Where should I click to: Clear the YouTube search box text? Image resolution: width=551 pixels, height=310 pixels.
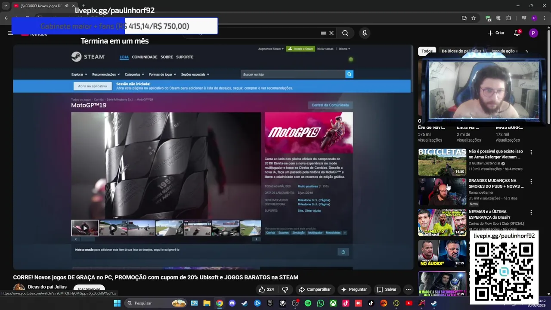click(331, 33)
